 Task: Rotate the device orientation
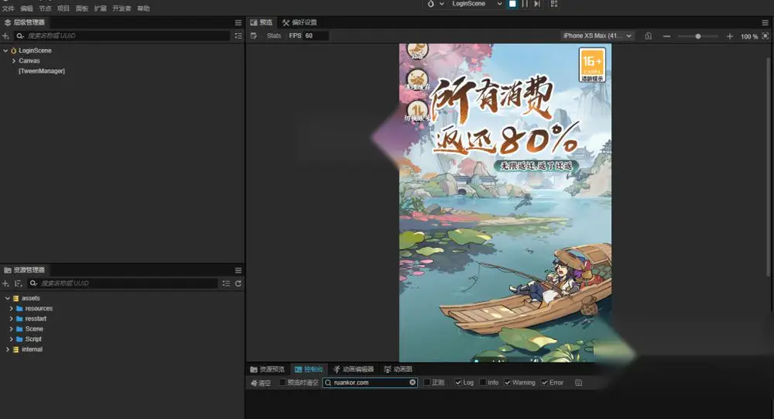[649, 36]
